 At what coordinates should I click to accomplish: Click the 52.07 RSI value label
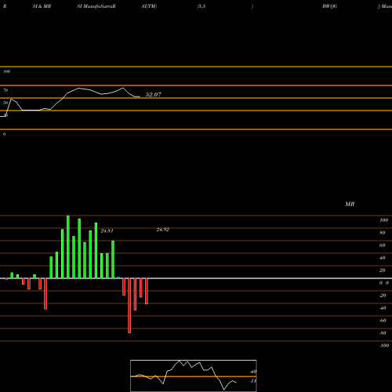pos(153,95)
